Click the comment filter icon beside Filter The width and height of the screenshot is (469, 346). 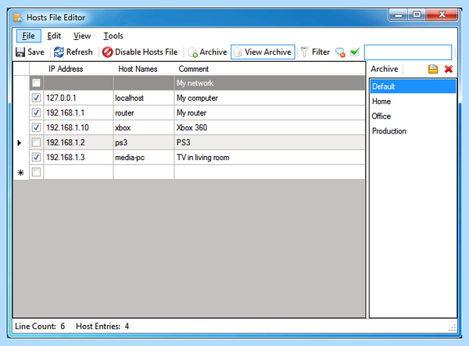(340, 52)
